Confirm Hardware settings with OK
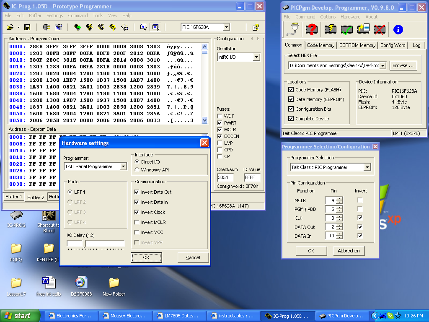 146,257
